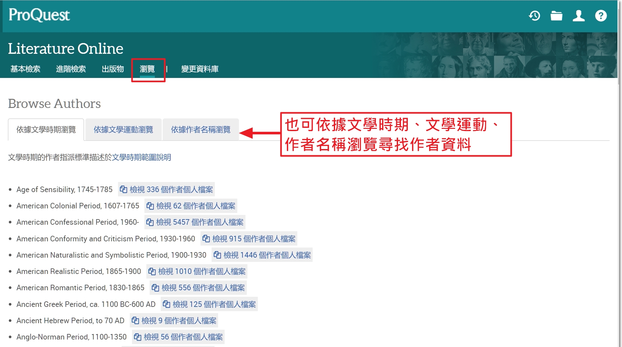Open the recent searches history icon
Viewport: 622px width, 347px height.
pos(534,16)
